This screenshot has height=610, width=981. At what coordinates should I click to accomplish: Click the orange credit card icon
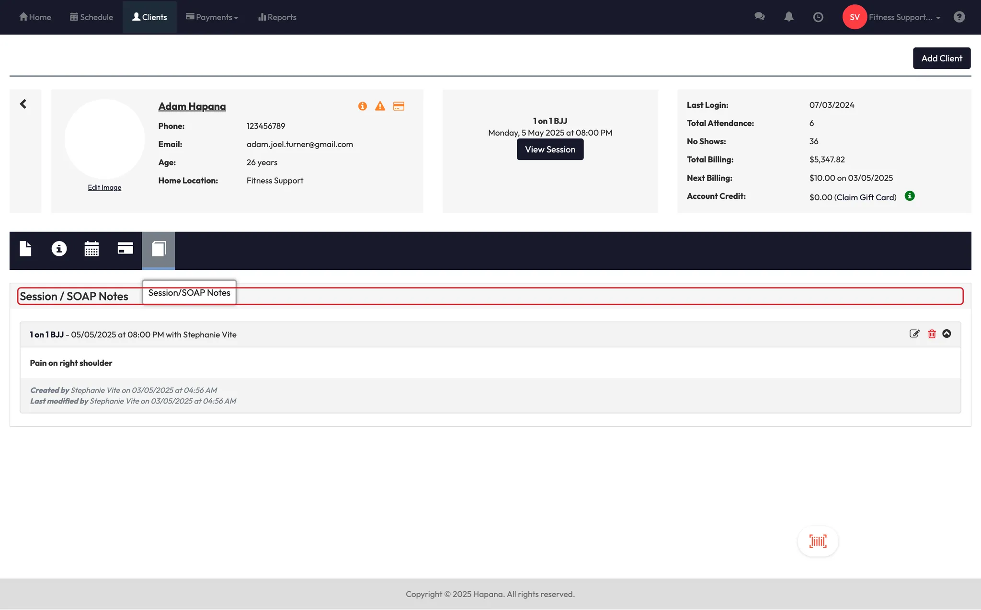point(399,106)
